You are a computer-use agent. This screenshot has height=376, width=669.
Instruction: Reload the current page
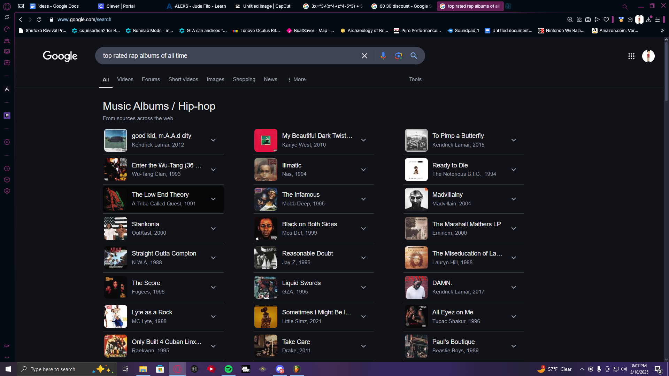pos(39,19)
